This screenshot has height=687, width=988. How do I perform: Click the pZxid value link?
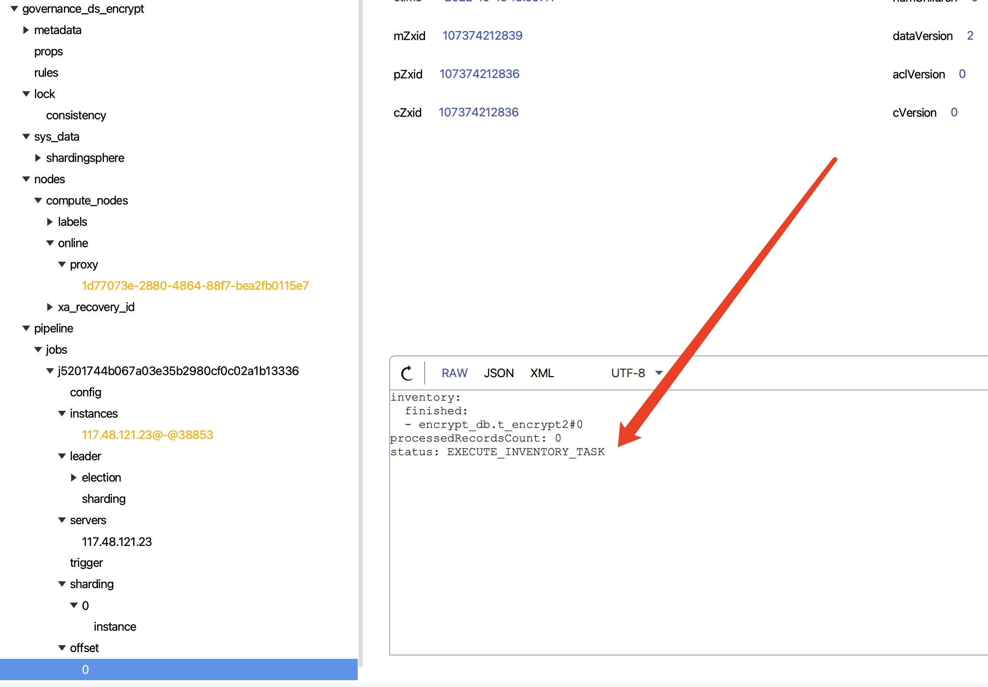tap(479, 74)
